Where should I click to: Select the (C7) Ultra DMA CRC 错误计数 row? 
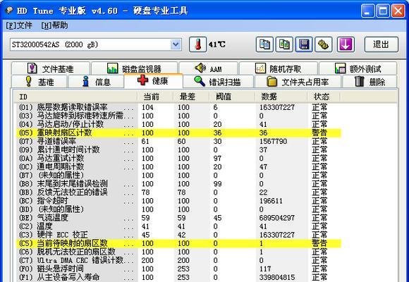pyautogui.click(x=178, y=260)
